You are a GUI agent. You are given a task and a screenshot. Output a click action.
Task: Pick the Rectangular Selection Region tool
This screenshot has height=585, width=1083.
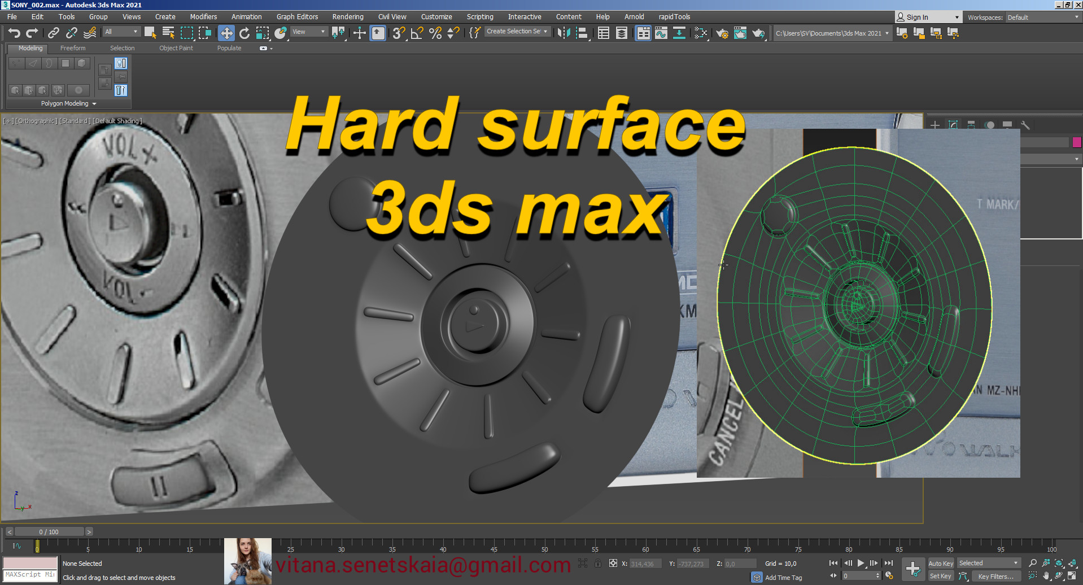pyautogui.click(x=186, y=33)
